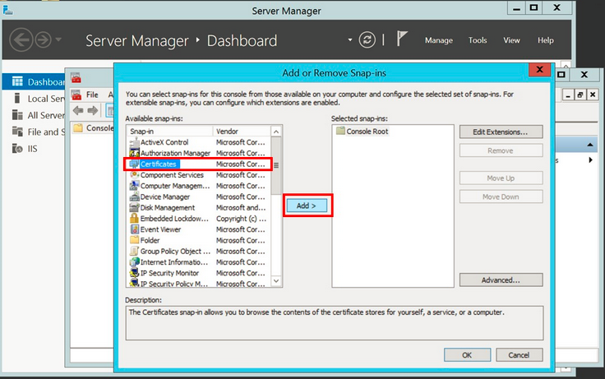Click the All Servers sidebar icon
The image size is (605, 379).
[17, 114]
